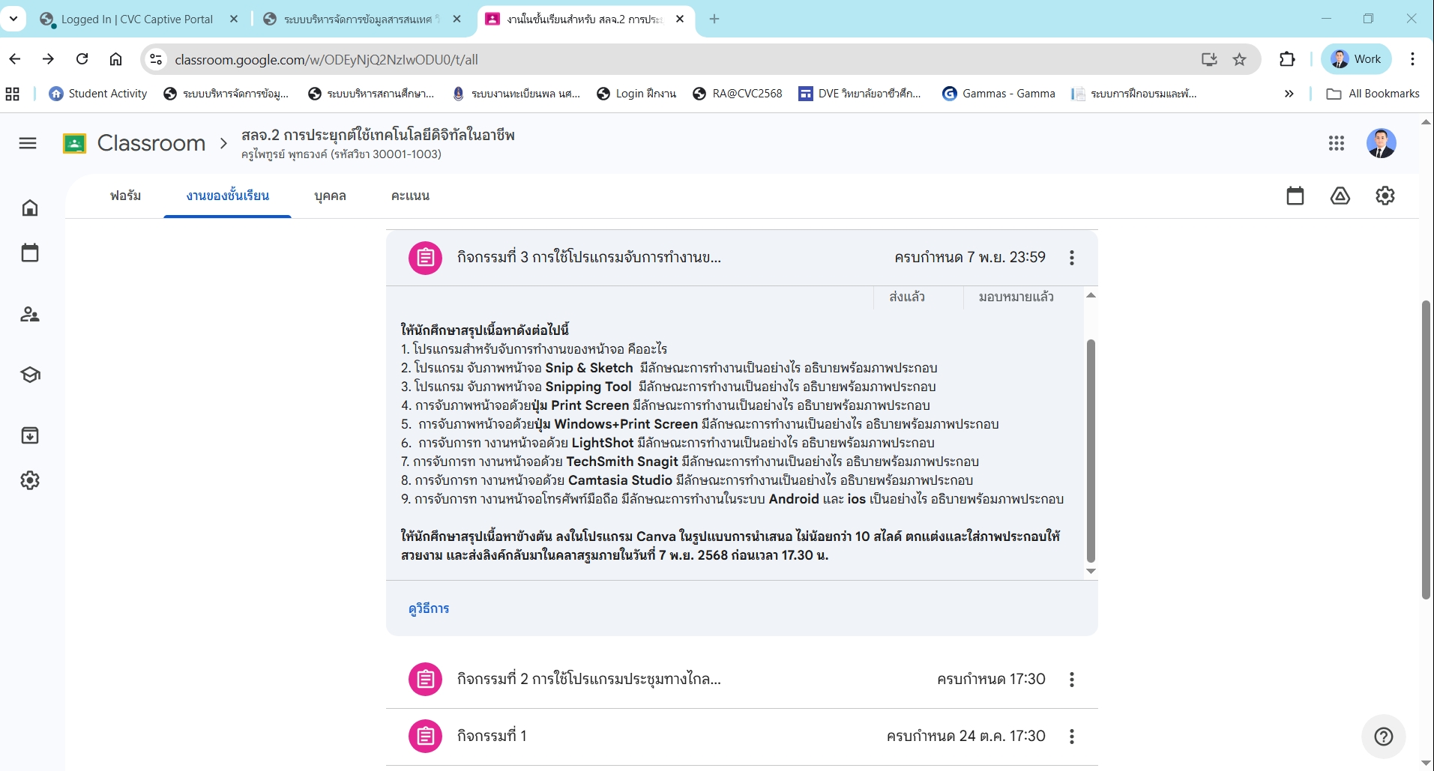Click the Google Classroom logo icon
The width and height of the screenshot is (1434, 771).
click(x=74, y=143)
